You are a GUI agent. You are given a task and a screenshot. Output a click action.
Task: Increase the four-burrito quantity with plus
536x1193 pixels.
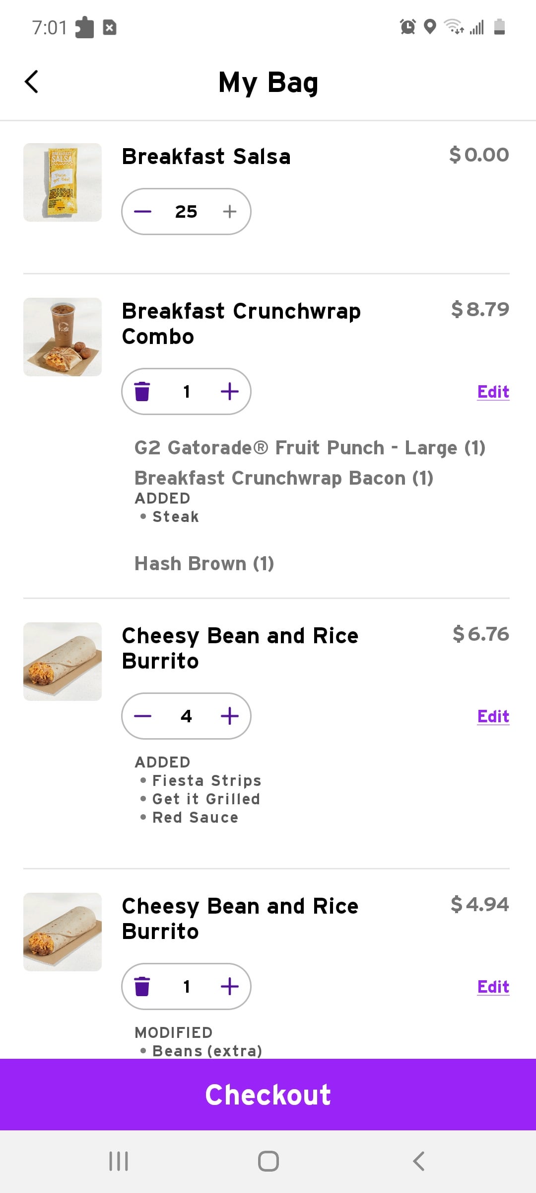(229, 716)
